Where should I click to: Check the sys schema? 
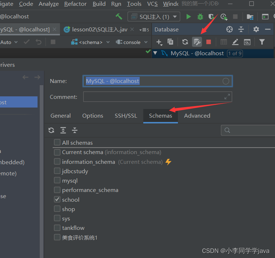[x=57, y=218]
